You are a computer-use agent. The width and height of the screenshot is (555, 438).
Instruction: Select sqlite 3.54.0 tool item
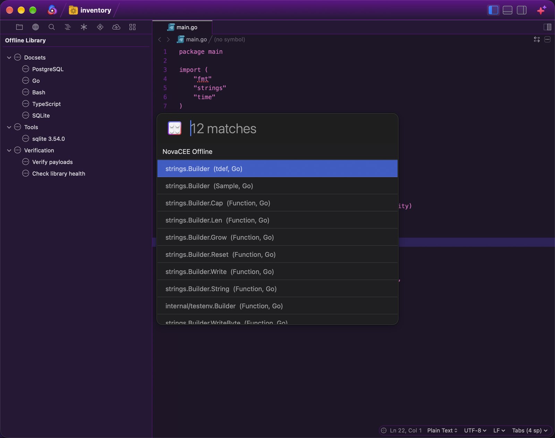(x=49, y=139)
